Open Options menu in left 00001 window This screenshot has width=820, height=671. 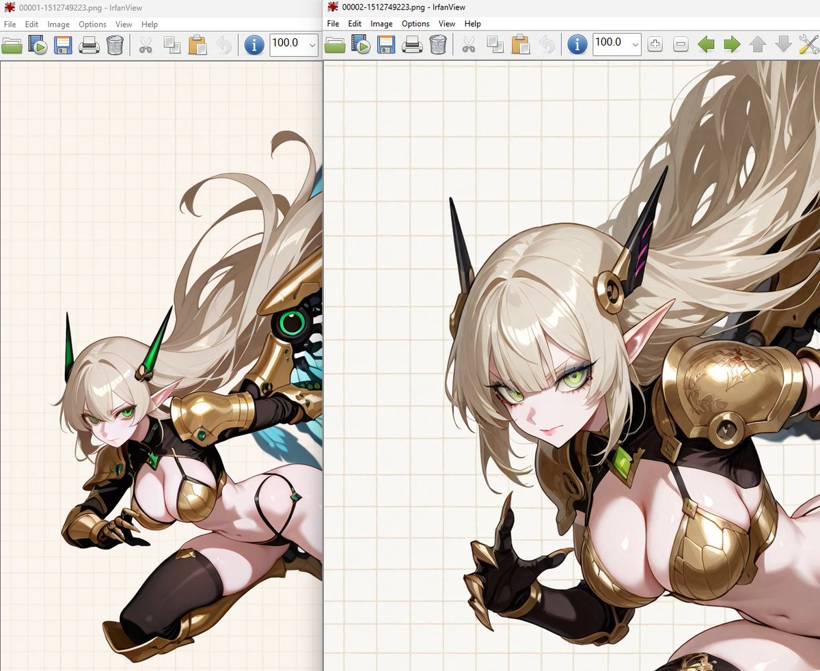click(x=92, y=25)
